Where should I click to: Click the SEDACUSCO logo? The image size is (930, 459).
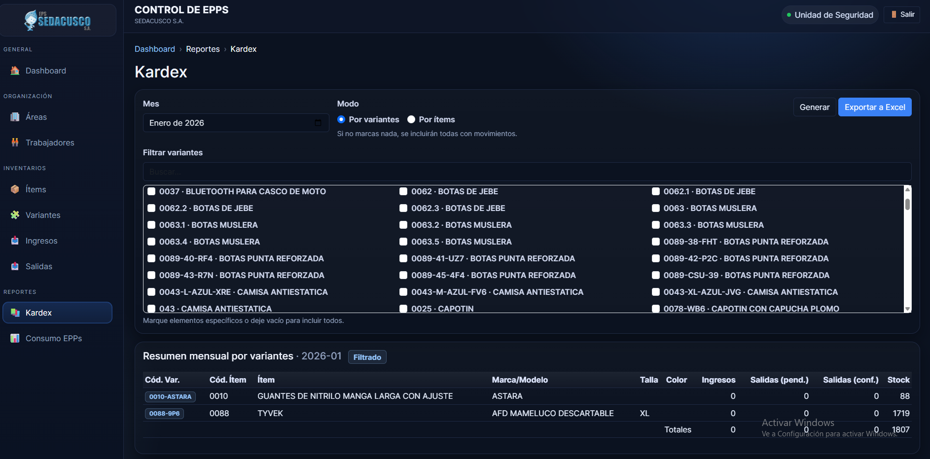[x=58, y=20]
